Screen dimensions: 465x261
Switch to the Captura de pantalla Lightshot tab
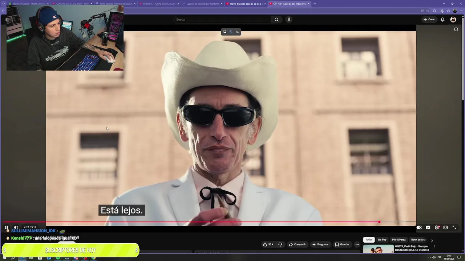coord(202,4)
